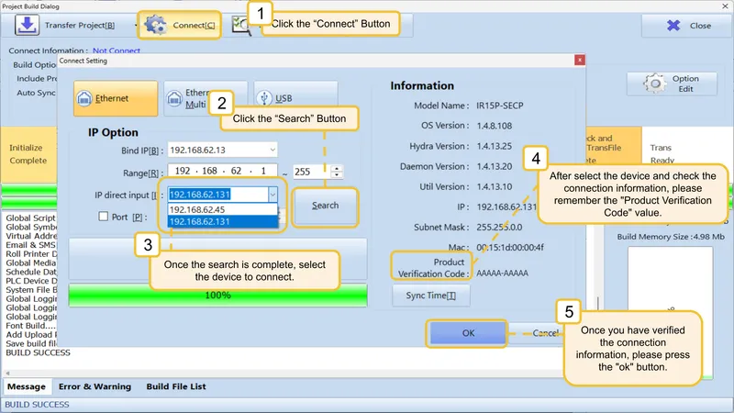Click the Connect gear icon
Screen dimensions: 734x413
pos(155,25)
